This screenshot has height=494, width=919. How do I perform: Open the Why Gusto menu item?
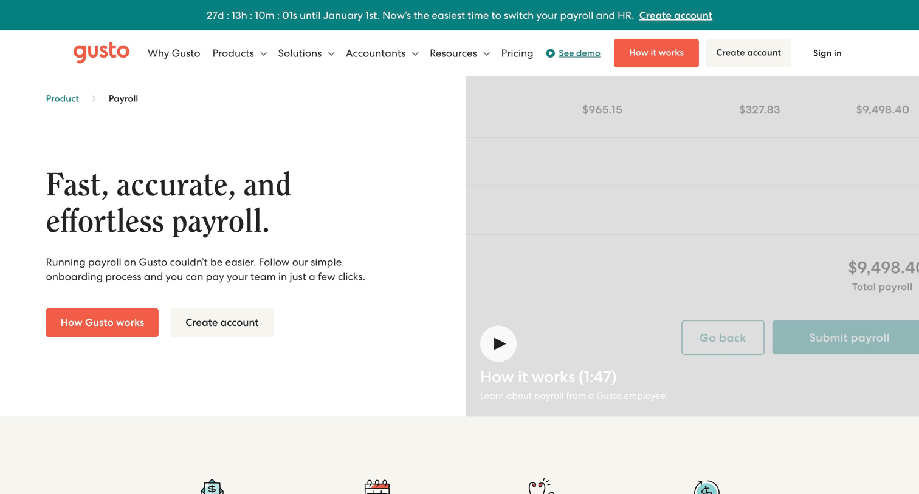pos(174,53)
